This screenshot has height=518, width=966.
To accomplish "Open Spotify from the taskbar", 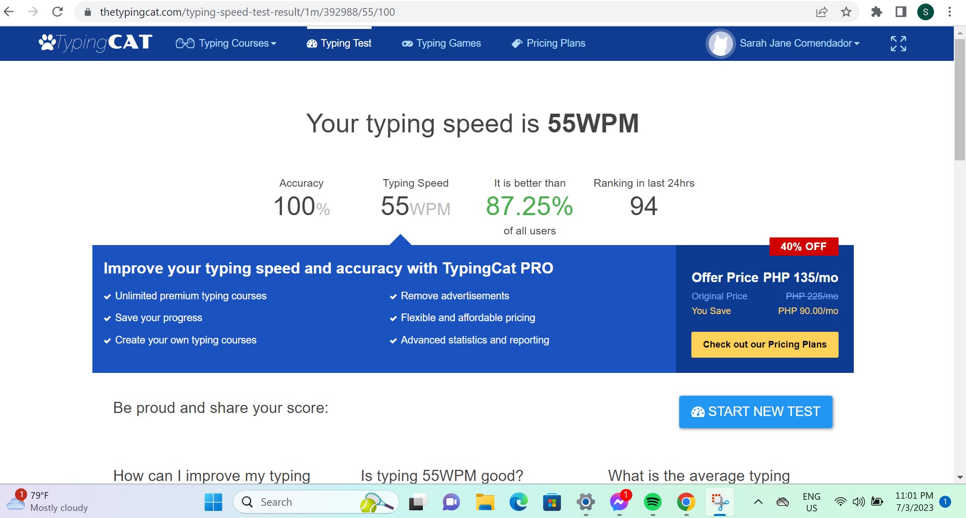I will pyautogui.click(x=653, y=502).
